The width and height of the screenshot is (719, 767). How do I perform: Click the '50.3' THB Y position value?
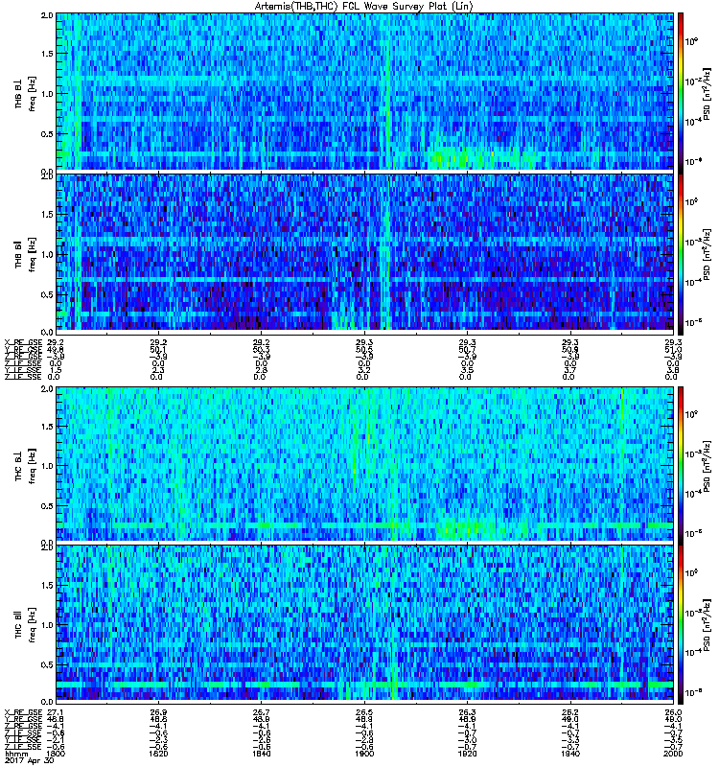[261, 350]
